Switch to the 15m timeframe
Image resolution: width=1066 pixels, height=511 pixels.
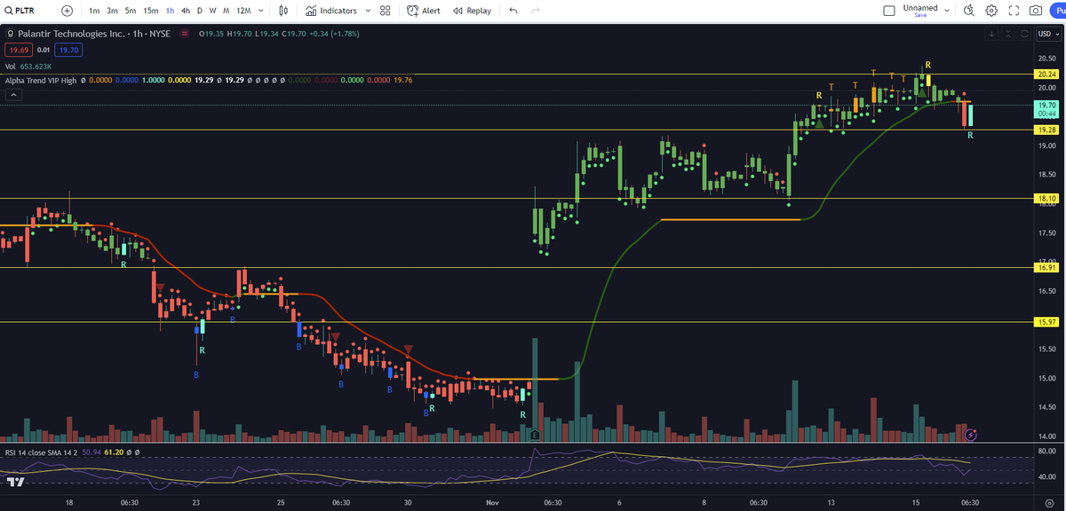tap(151, 11)
